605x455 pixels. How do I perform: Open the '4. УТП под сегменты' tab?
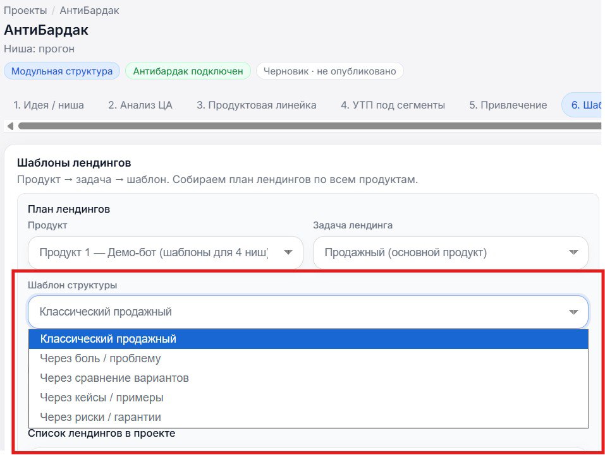click(392, 105)
